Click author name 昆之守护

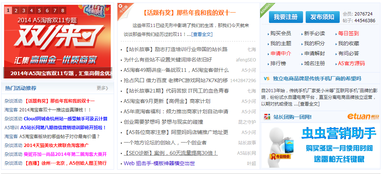pyautogui.click(x=247, y=122)
